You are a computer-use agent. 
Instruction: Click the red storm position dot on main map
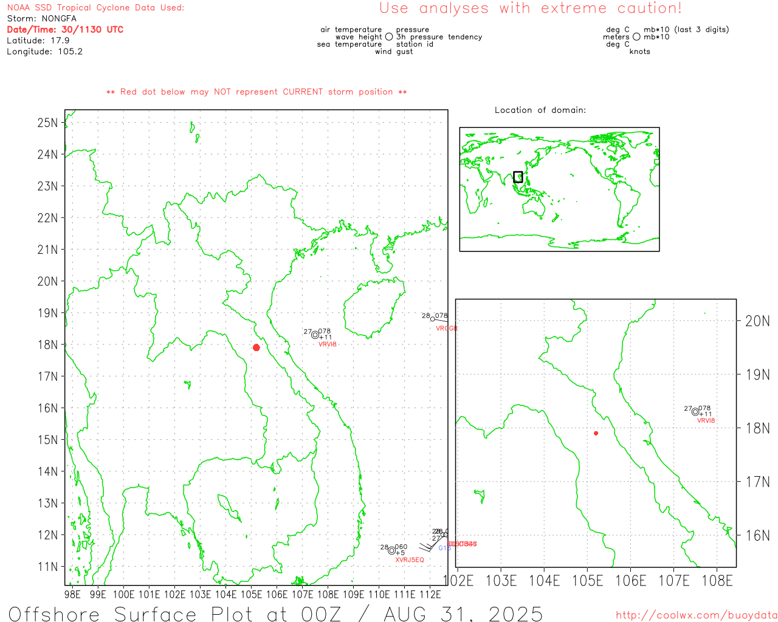(x=256, y=347)
